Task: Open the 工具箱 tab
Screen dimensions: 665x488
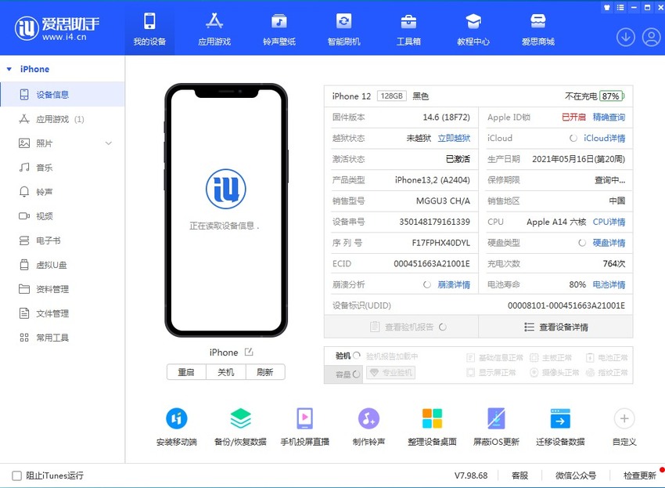Action: coord(408,29)
